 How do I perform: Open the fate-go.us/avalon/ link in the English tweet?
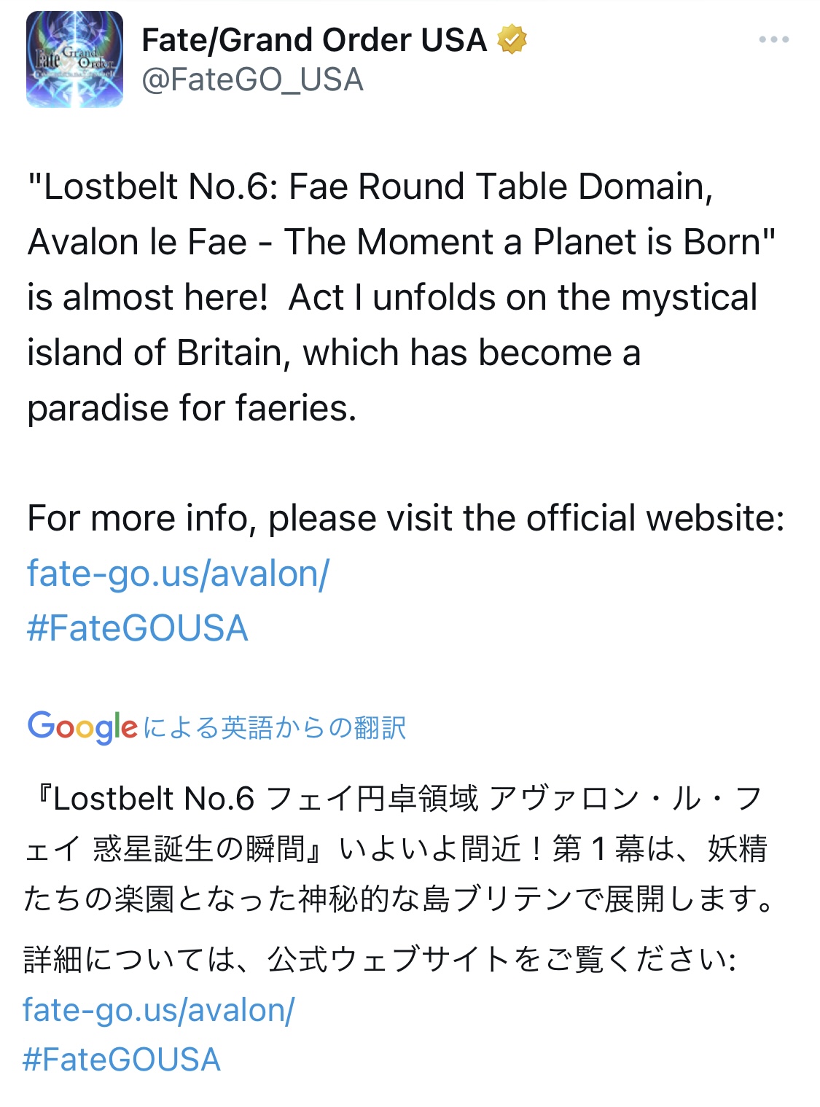point(179,574)
